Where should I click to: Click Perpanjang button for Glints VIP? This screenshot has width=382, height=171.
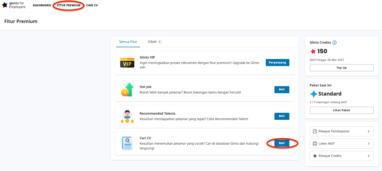(278, 63)
